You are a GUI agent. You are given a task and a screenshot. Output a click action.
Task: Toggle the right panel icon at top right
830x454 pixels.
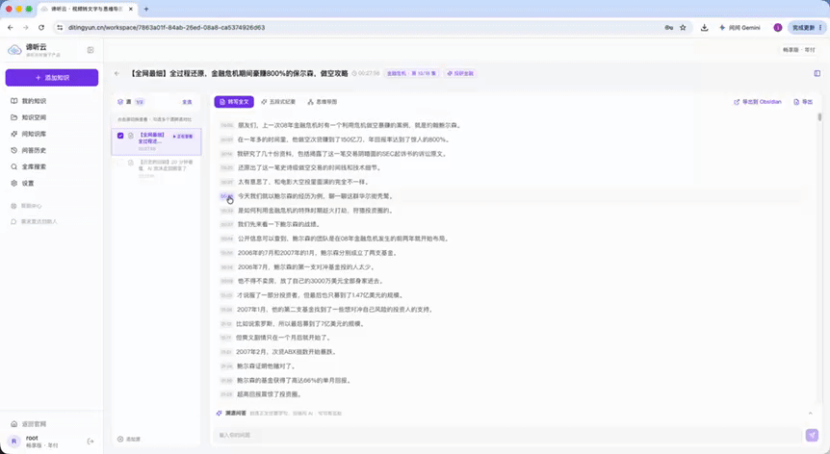coord(817,73)
